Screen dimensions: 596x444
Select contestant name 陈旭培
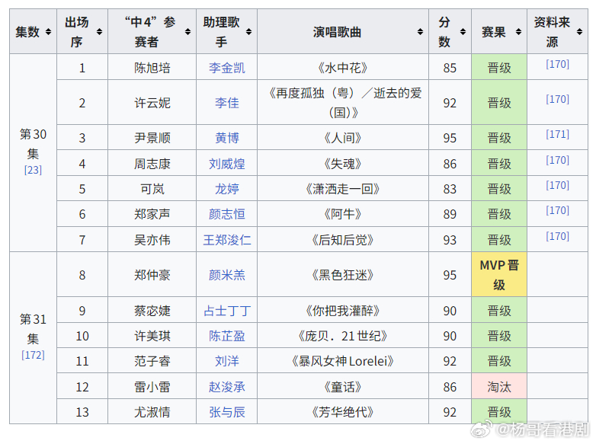tap(152, 68)
